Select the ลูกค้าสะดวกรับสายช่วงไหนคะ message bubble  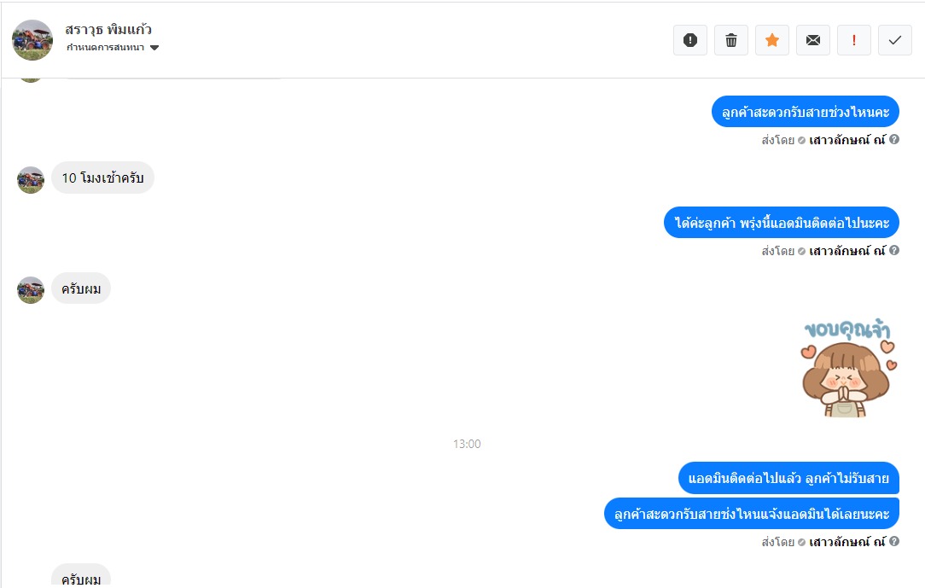806,112
